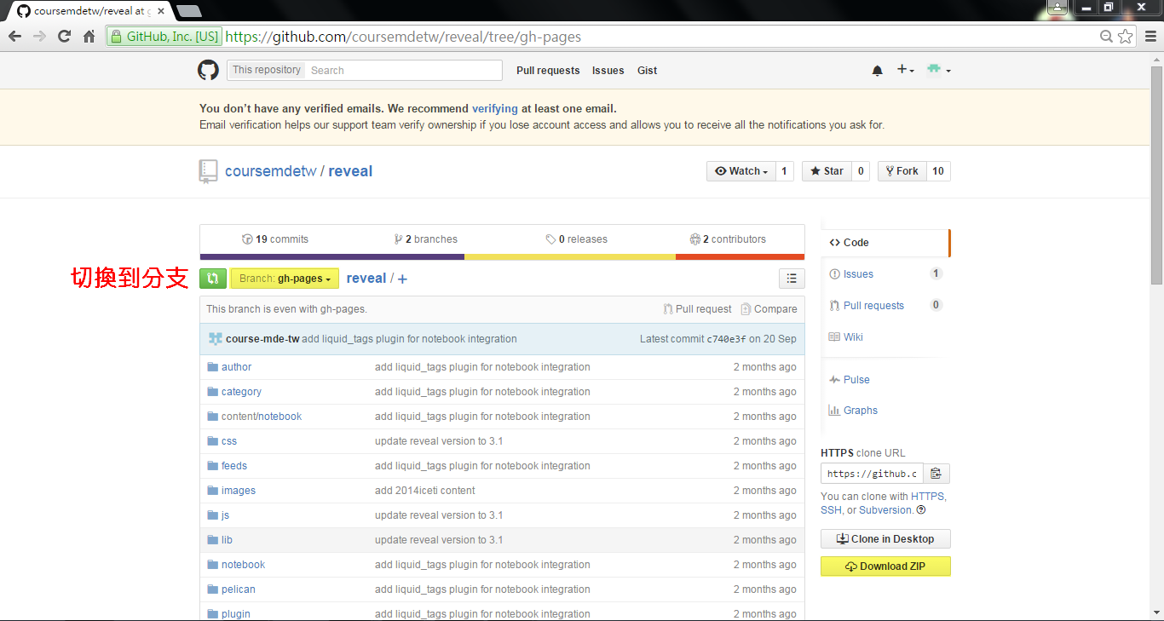Bookmark page with star icon

[1126, 36]
